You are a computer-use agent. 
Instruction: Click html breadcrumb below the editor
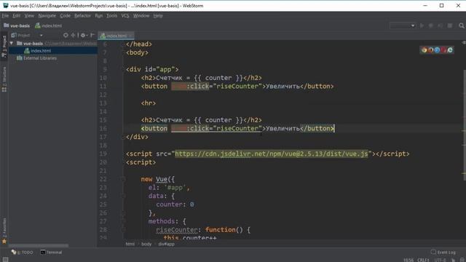130,244
